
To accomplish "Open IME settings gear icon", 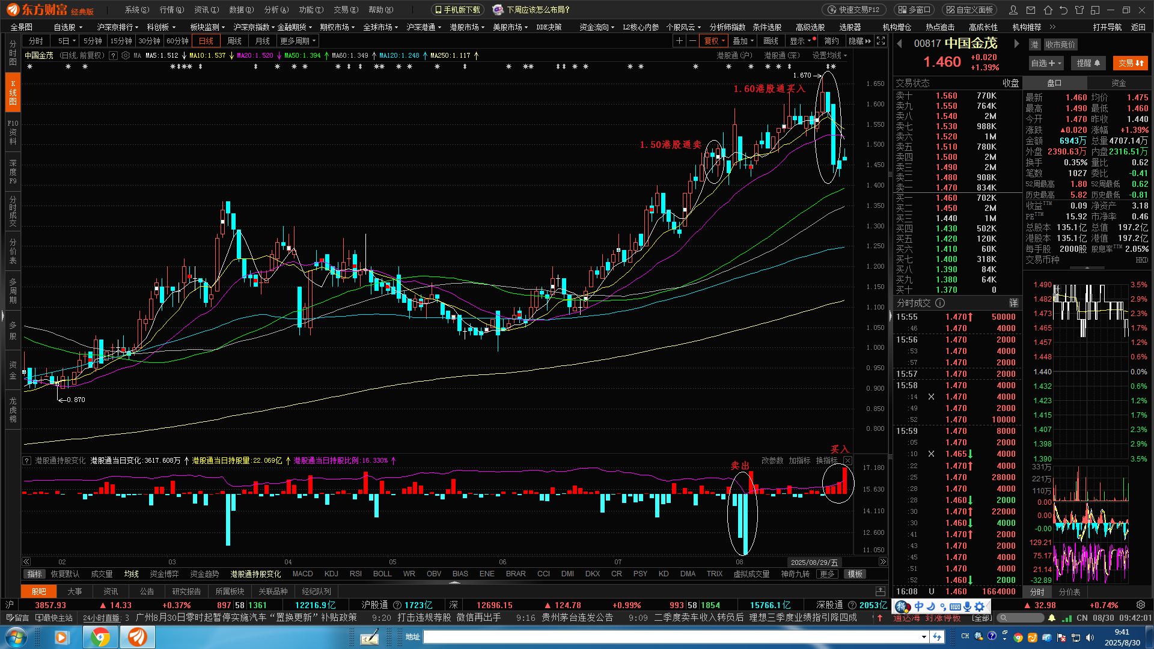I will coord(980,606).
